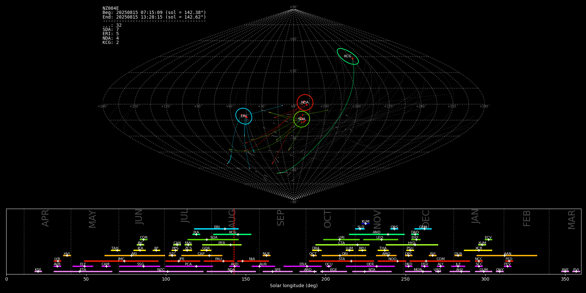Viewport: 586px width, 293px height.
Task: Click the SEP month label in timeline
Action: click(x=281, y=218)
